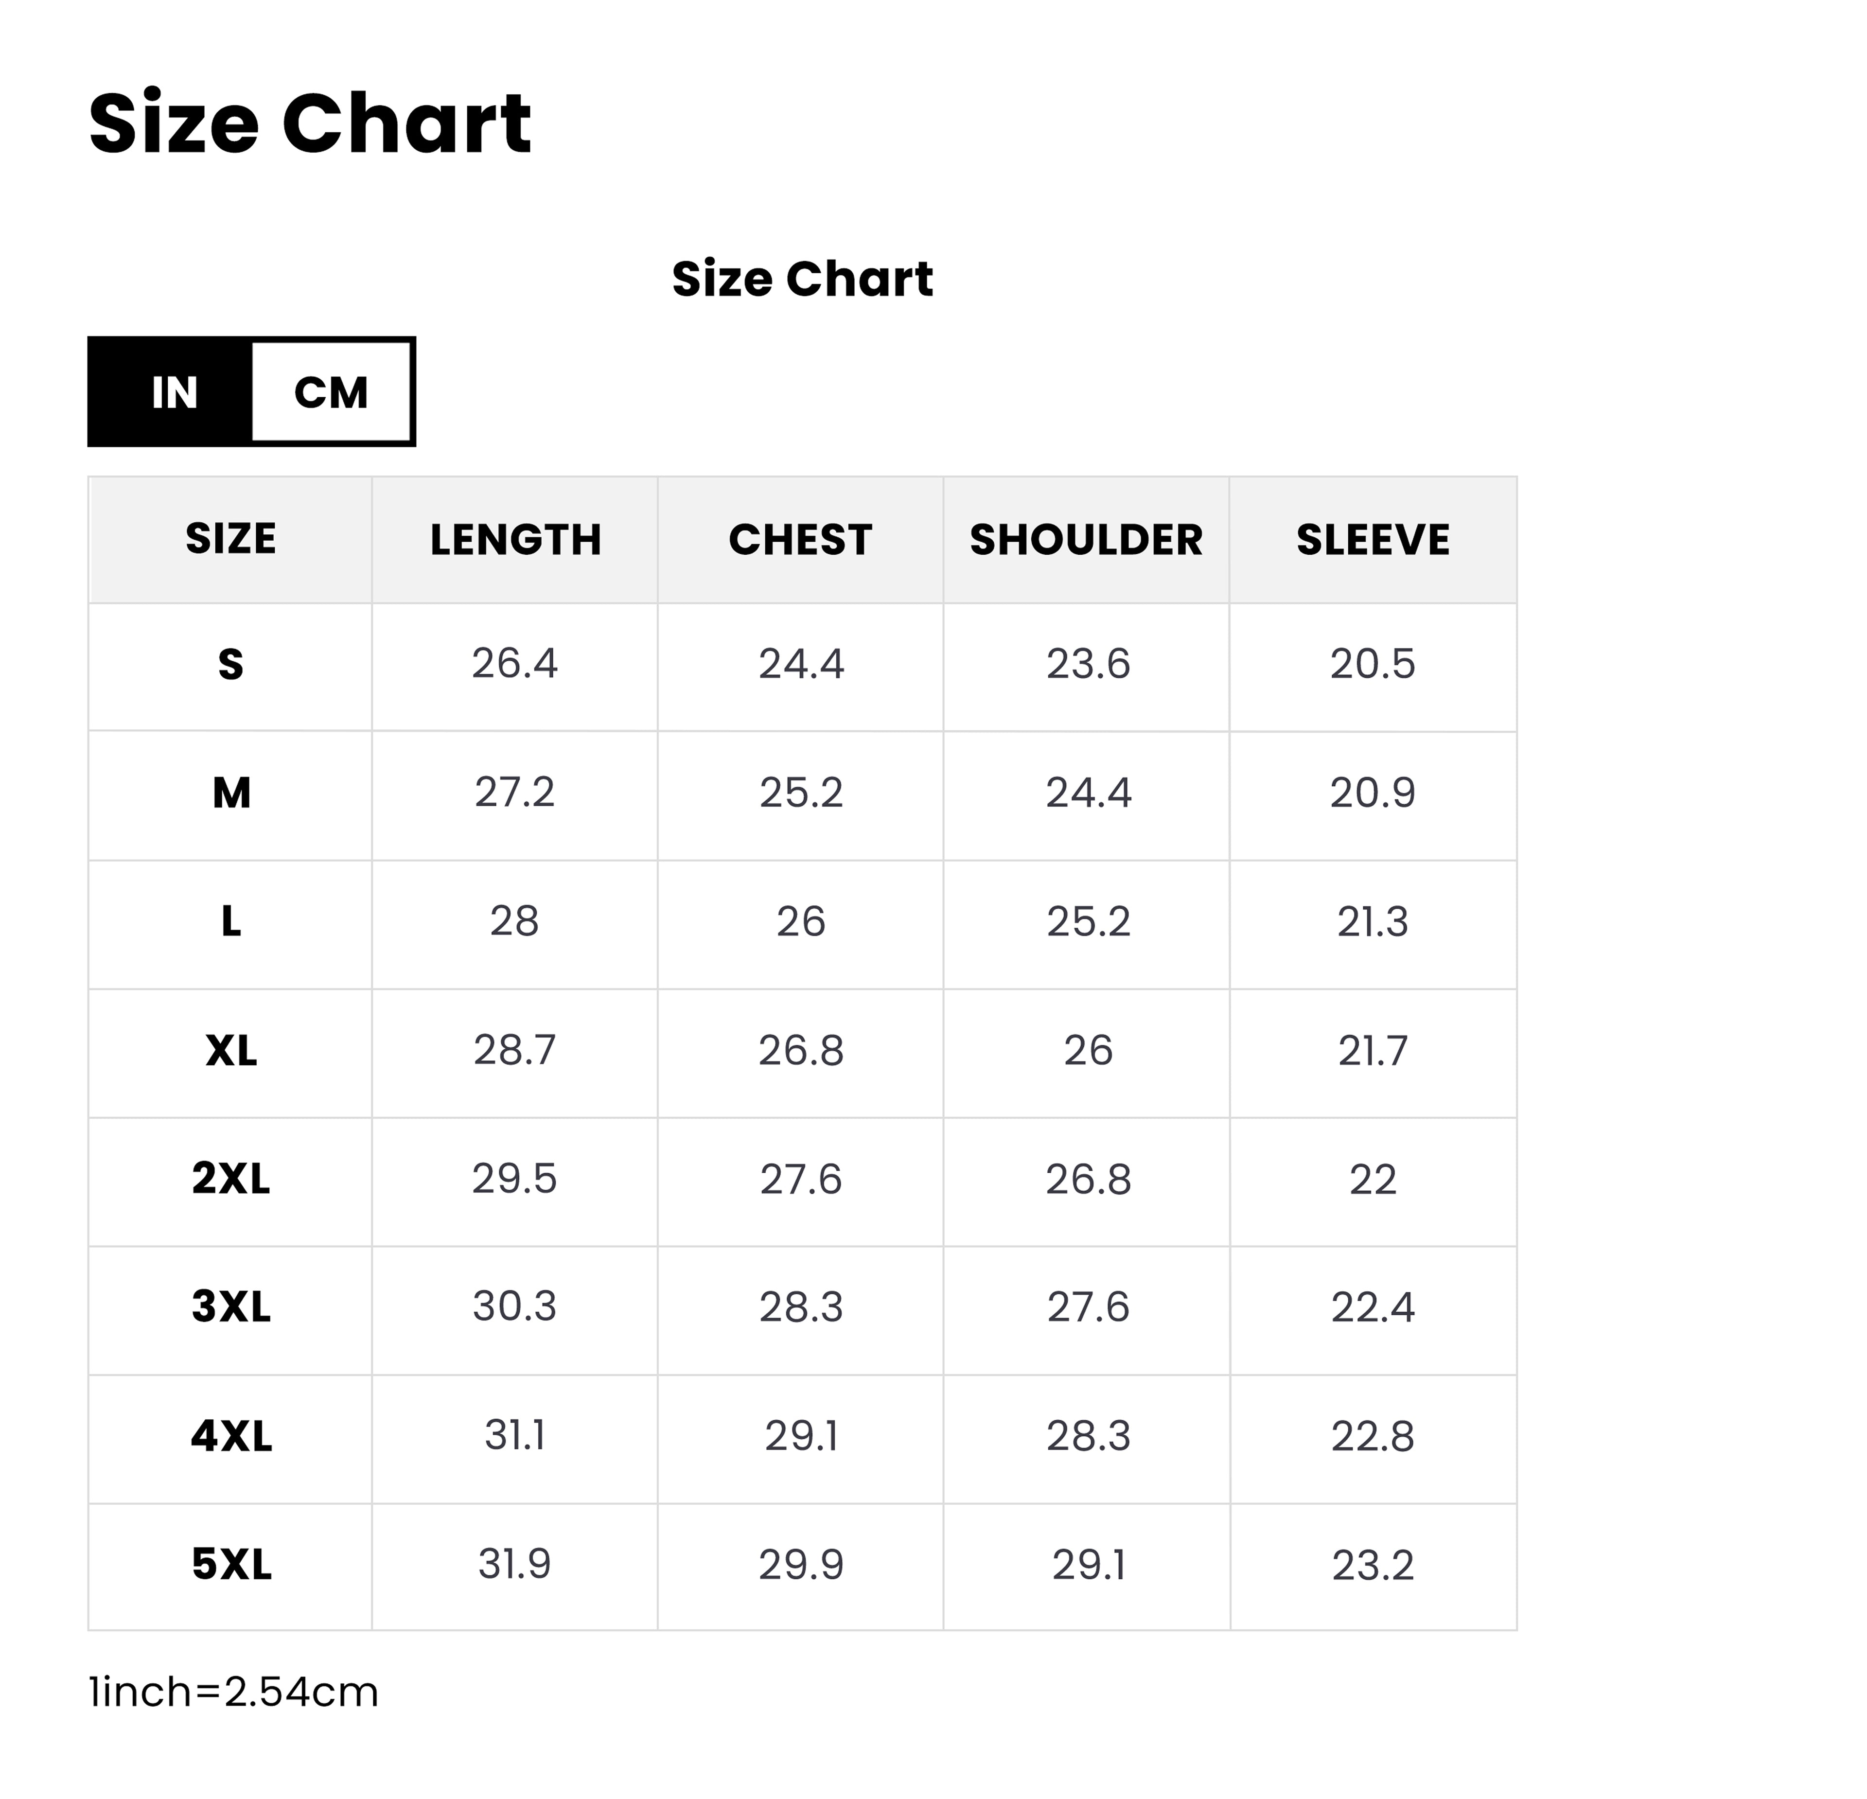Click the CHEST column header
1867x1799 pixels.
pyautogui.click(x=800, y=540)
